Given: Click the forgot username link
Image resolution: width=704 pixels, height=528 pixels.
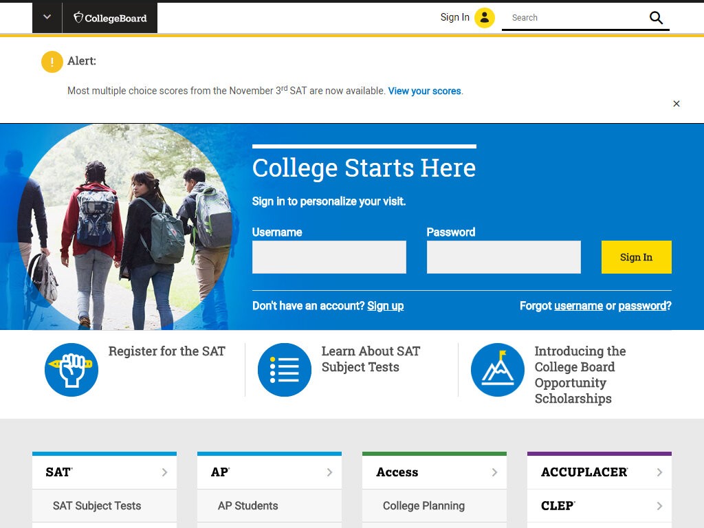Looking at the screenshot, I should tap(578, 306).
